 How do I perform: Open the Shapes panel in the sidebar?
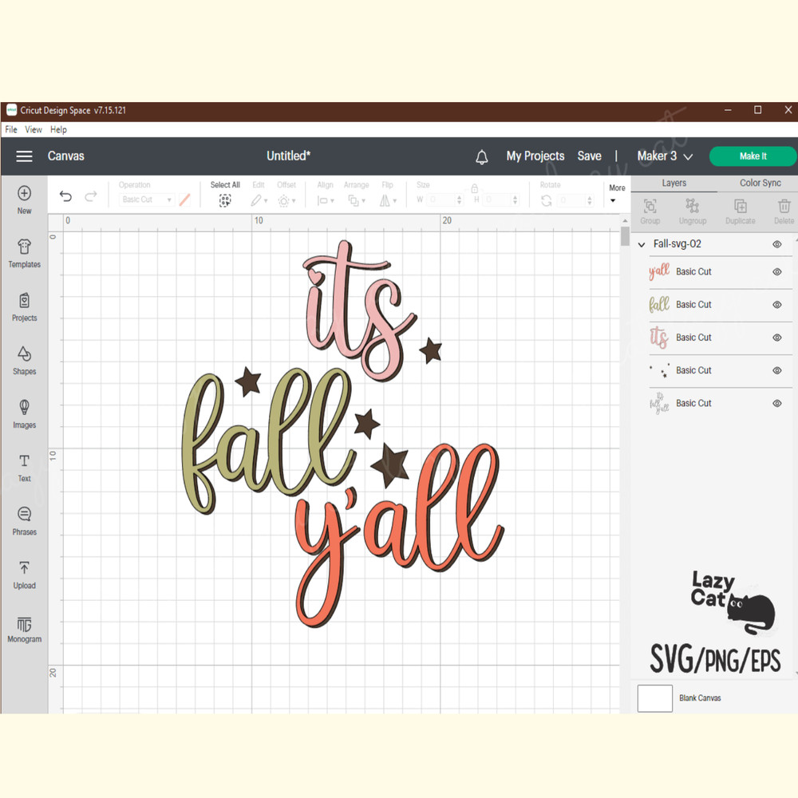[x=24, y=361]
